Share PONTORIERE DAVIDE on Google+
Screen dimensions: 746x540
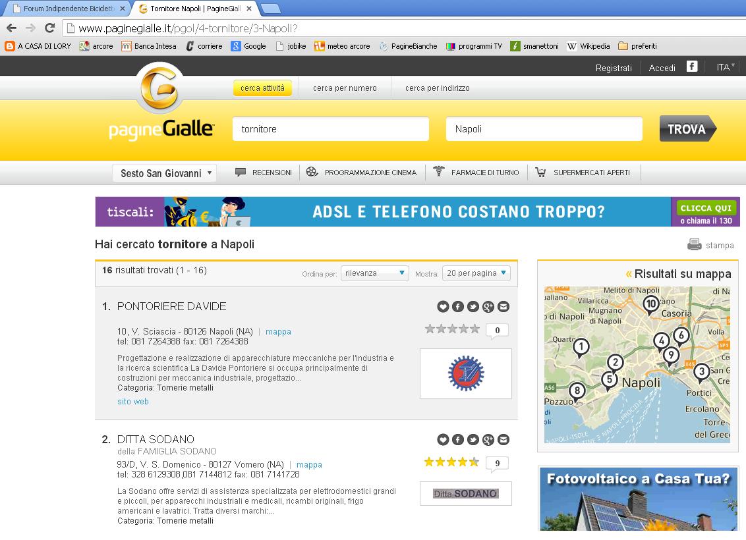click(x=488, y=307)
